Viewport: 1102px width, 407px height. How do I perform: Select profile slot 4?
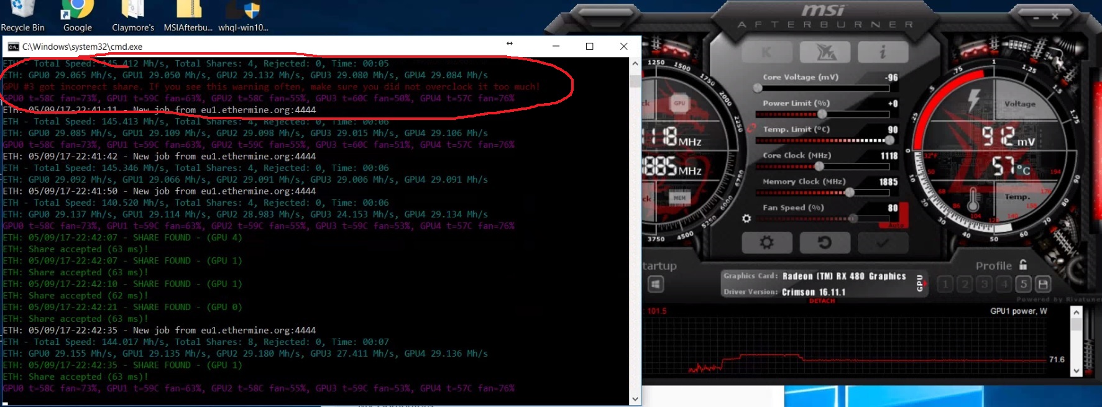click(x=1004, y=285)
